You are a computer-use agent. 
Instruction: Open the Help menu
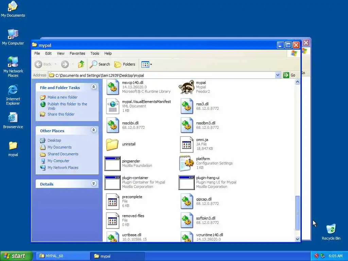pyautogui.click(x=108, y=53)
